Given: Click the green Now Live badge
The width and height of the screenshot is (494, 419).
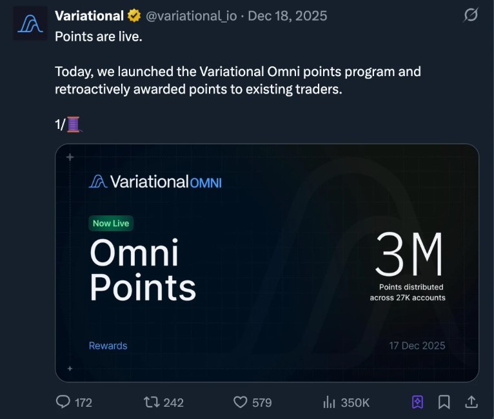Looking at the screenshot, I should [111, 223].
